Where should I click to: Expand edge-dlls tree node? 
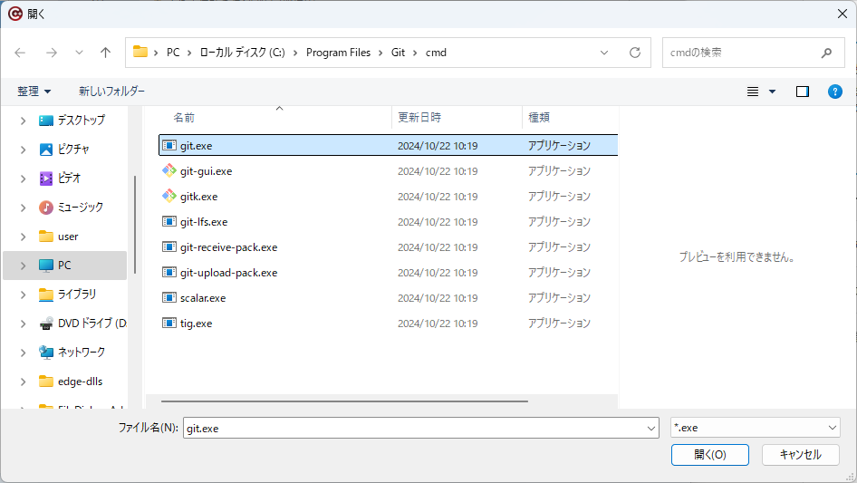pyautogui.click(x=23, y=382)
